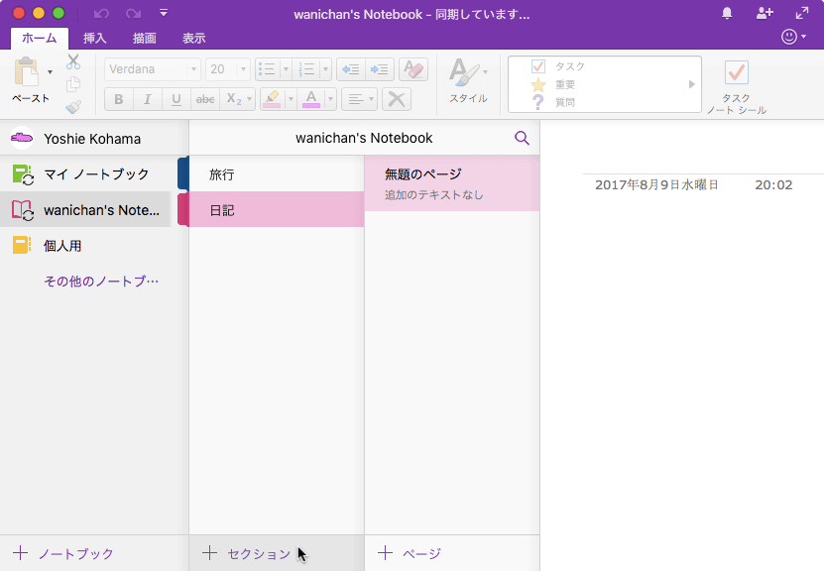Screen dimensions: 824x571
Task: Select the タスク tag checkbox
Action: click(538, 66)
